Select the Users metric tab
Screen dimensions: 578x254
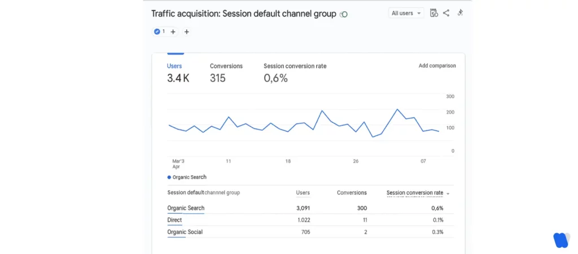coord(178,73)
